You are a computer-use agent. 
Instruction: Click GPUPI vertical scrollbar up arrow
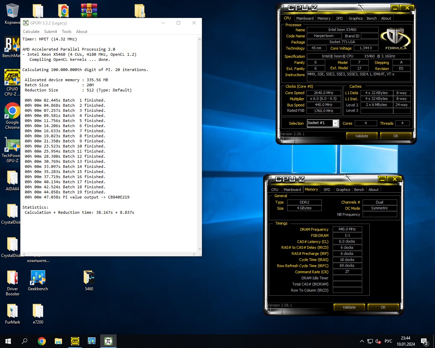coord(199,39)
